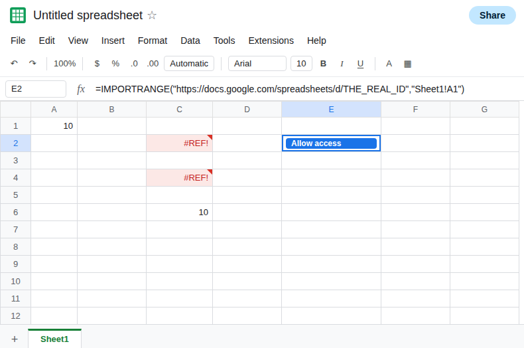Open the Arial font dropdown
The width and height of the screenshot is (524, 348).
click(x=257, y=64)
